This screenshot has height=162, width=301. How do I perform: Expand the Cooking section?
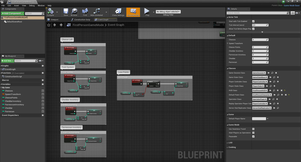point(227,147)
